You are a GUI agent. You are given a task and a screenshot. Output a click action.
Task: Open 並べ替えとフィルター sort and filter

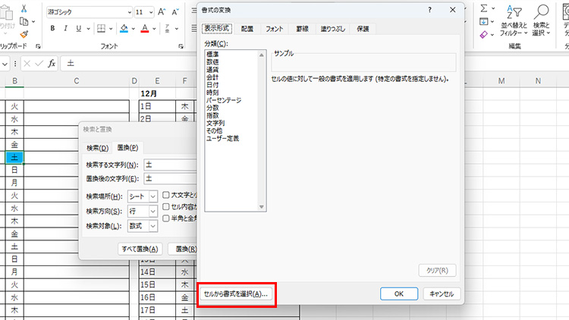point(515,20)
